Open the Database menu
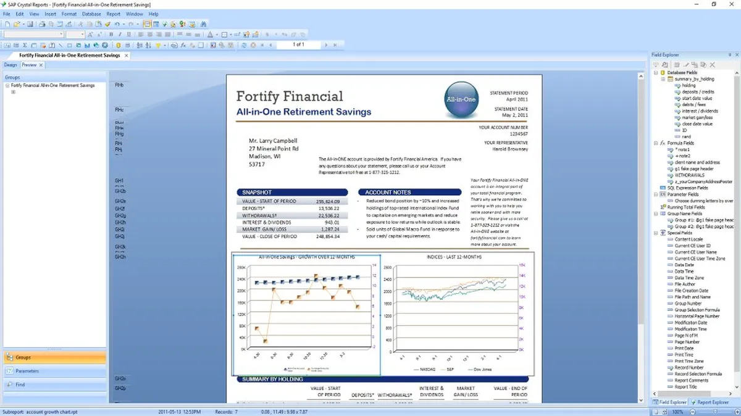This screenshot has width=741, height=416. [91, 14]
